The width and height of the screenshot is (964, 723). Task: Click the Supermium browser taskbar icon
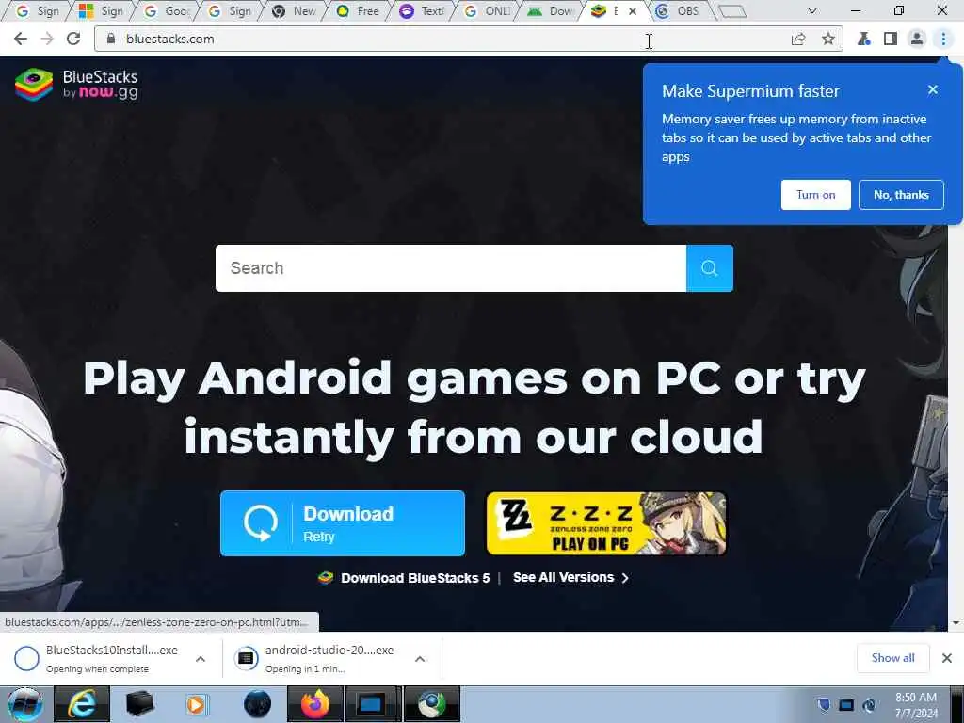pyautogui.click(x=432, y=704)
